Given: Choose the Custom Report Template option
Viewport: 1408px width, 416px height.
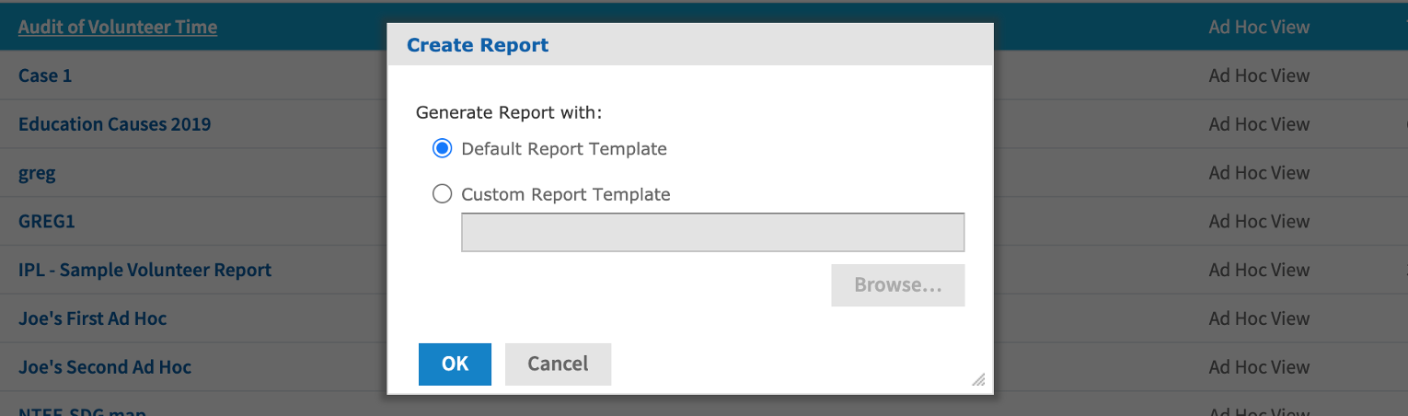Looking at the screenshot, I should pos(443,194).
